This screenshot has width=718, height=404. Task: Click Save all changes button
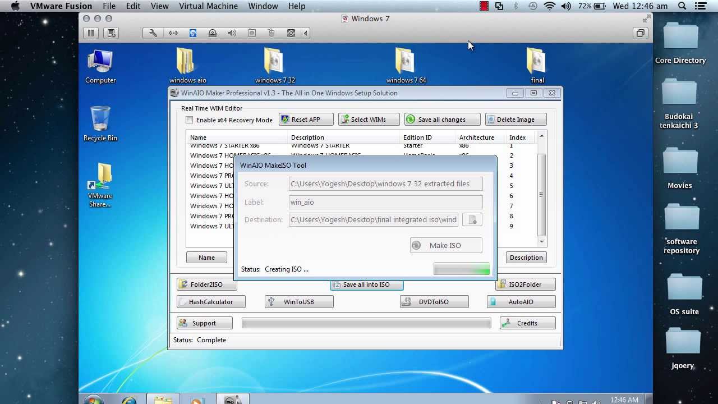tap(442, 120)
